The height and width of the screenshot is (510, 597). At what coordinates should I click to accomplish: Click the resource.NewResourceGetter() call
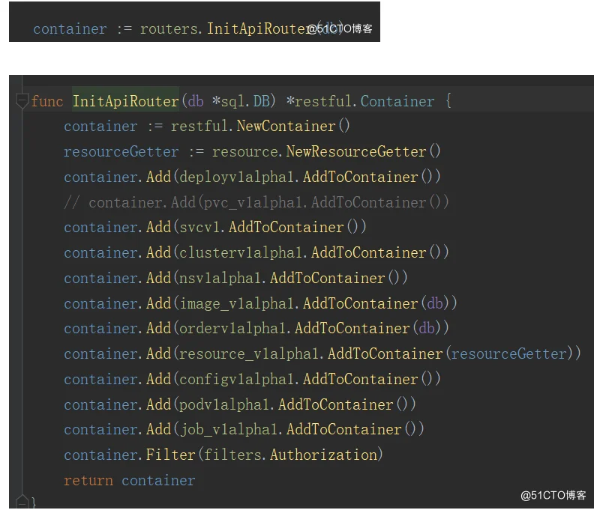[x=326, y=152]
